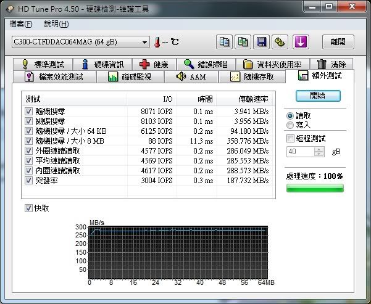Click the 4577 IOPS value
Image resolution: width=371 pixels, height=304 pixels.
pos(157,151)
